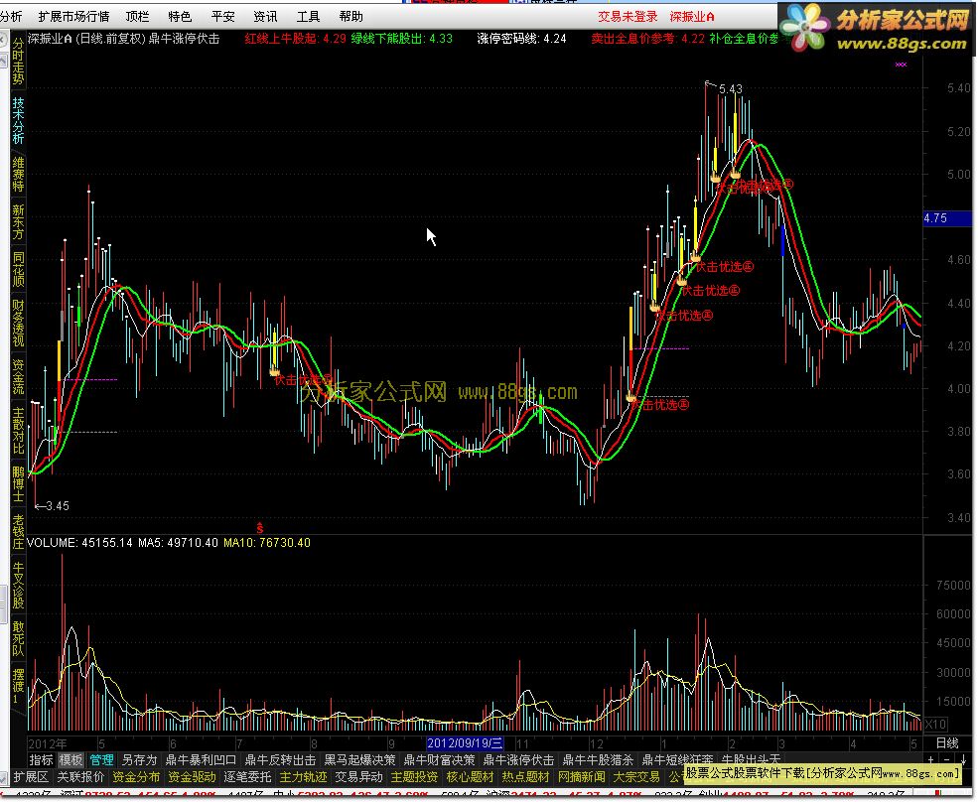Open the 交易异动 tab
This screenshot has width=978, height=802.
358,777
